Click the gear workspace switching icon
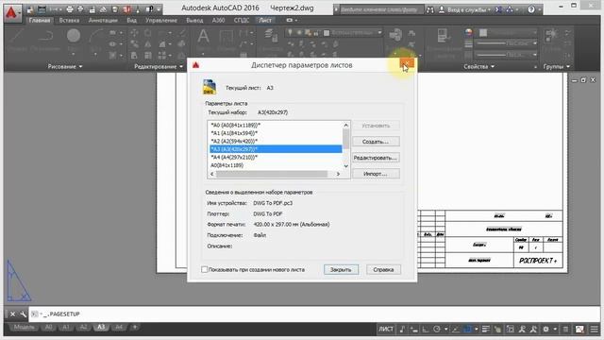The height and width of the screenshot is (340, 604). [x=545, y=330]
